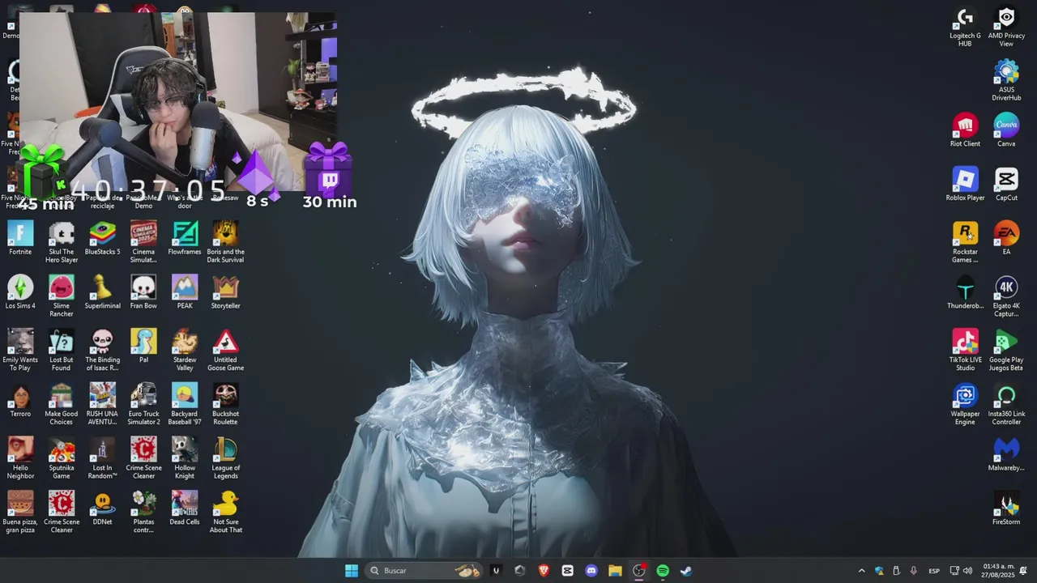Select the Stardew Valley icon
Image resolution: width=1037 pixels, height=583 pixels.
click(185, 350)
